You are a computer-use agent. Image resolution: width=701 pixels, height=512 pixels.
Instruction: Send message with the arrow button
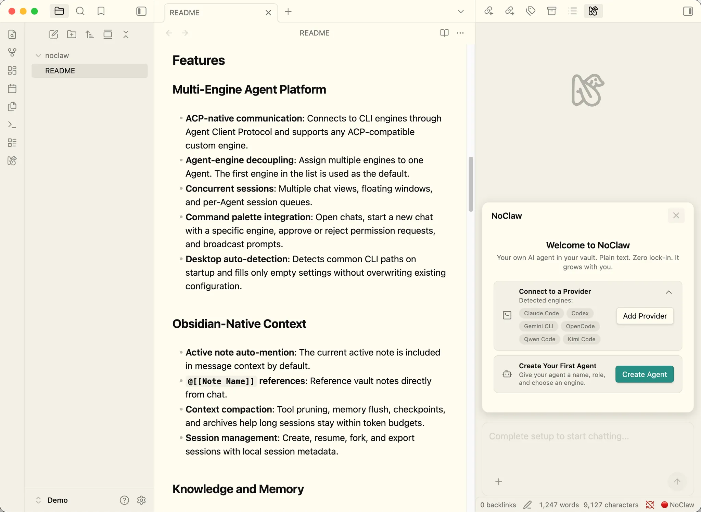[677, 482]
